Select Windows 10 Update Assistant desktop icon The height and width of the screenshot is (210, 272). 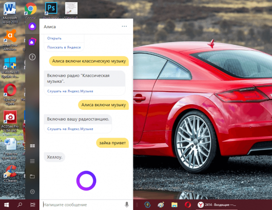[x=10, y=68]
